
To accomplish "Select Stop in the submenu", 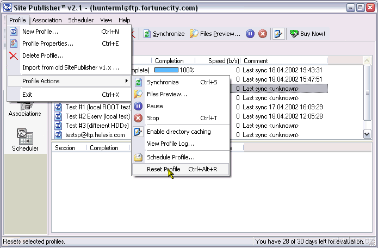I will 181,118.
